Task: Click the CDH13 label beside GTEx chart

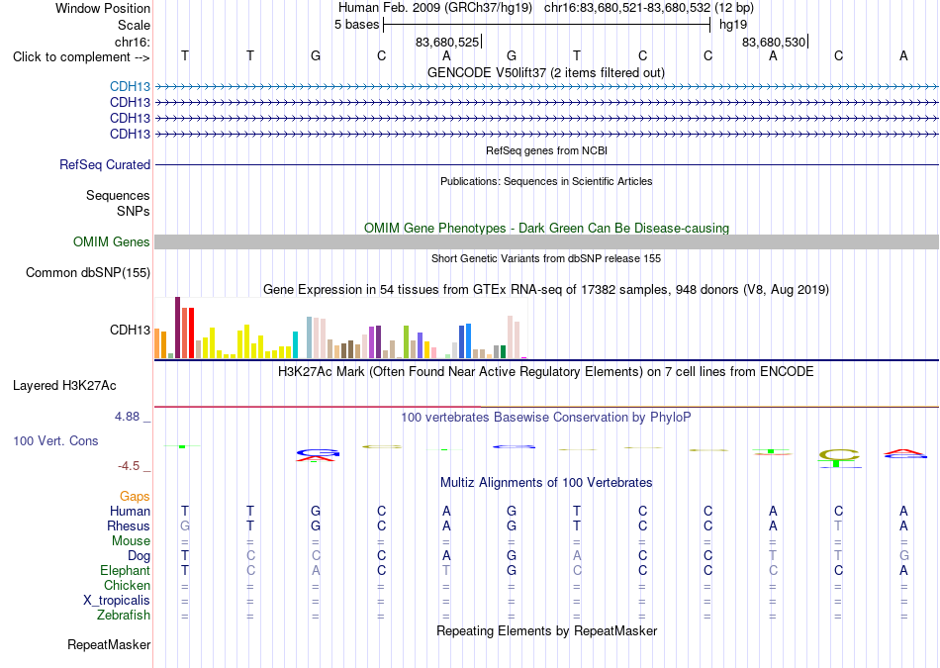Action: click(x=130, y=331)
